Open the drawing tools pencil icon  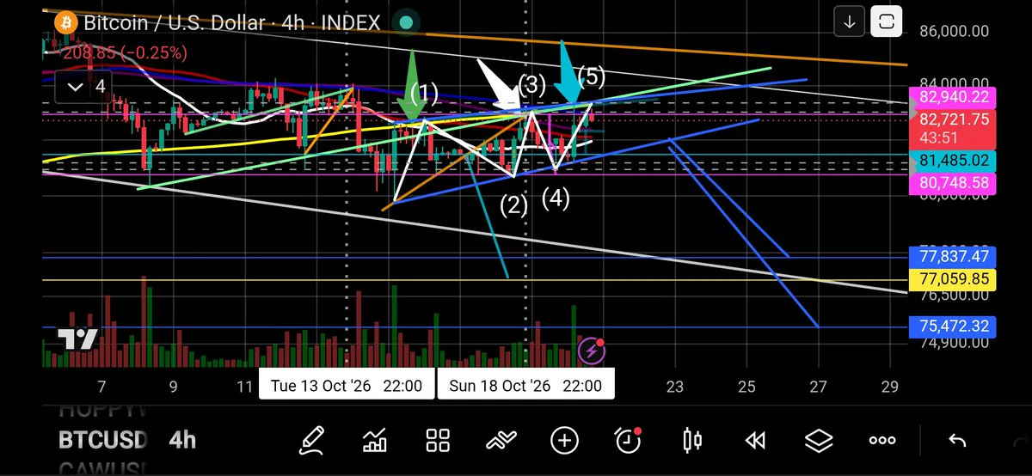click(x=311, y=441)
